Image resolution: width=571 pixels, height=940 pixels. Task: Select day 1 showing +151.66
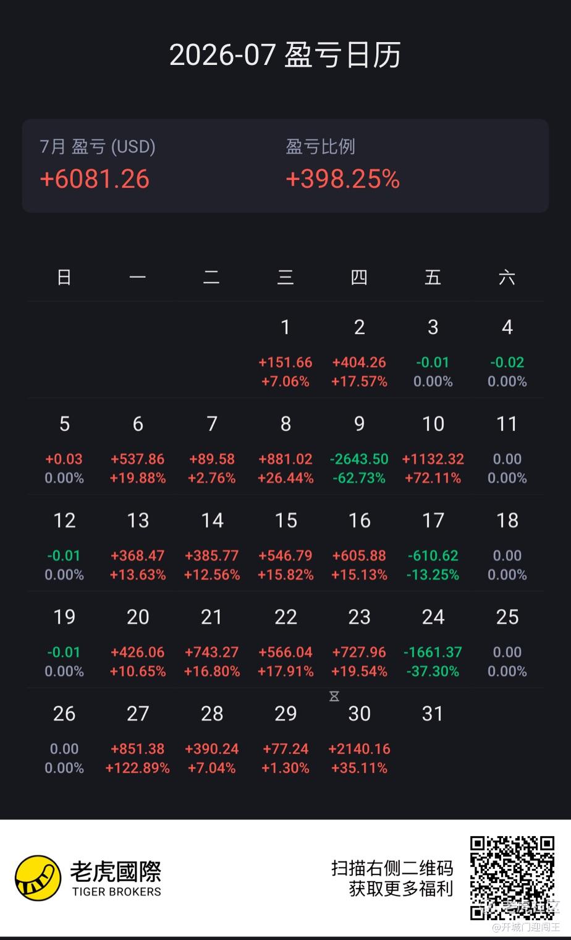click(x=285, y=353)
